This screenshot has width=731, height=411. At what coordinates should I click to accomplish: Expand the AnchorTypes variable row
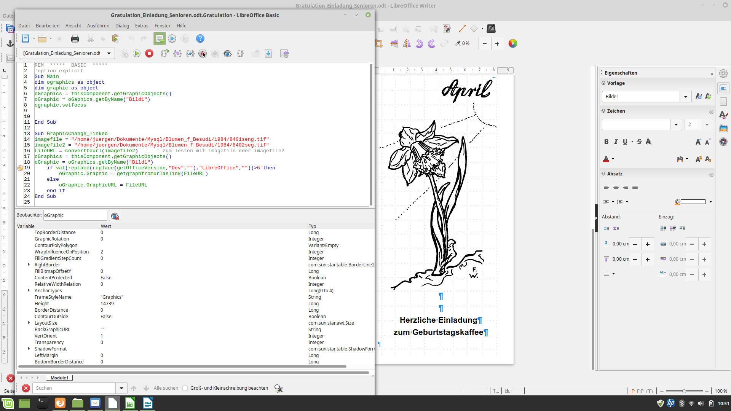[x=29, y=290]
